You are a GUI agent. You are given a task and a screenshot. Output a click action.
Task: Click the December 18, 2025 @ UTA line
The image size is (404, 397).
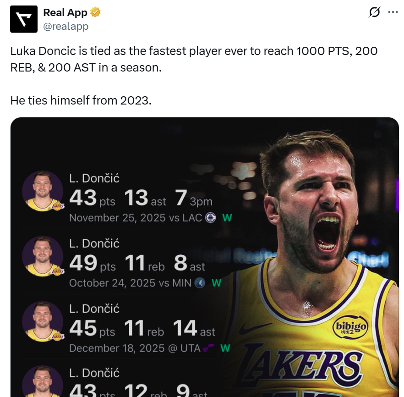135,348
